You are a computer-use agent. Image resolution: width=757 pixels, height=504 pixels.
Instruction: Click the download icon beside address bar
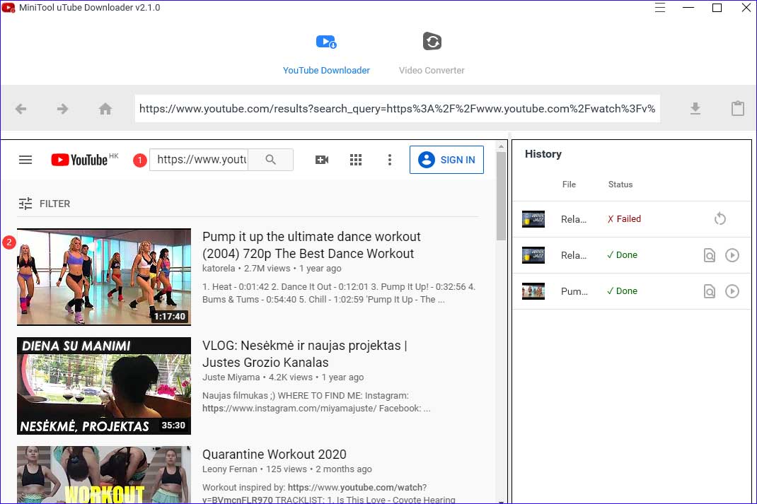click(695, 109)
